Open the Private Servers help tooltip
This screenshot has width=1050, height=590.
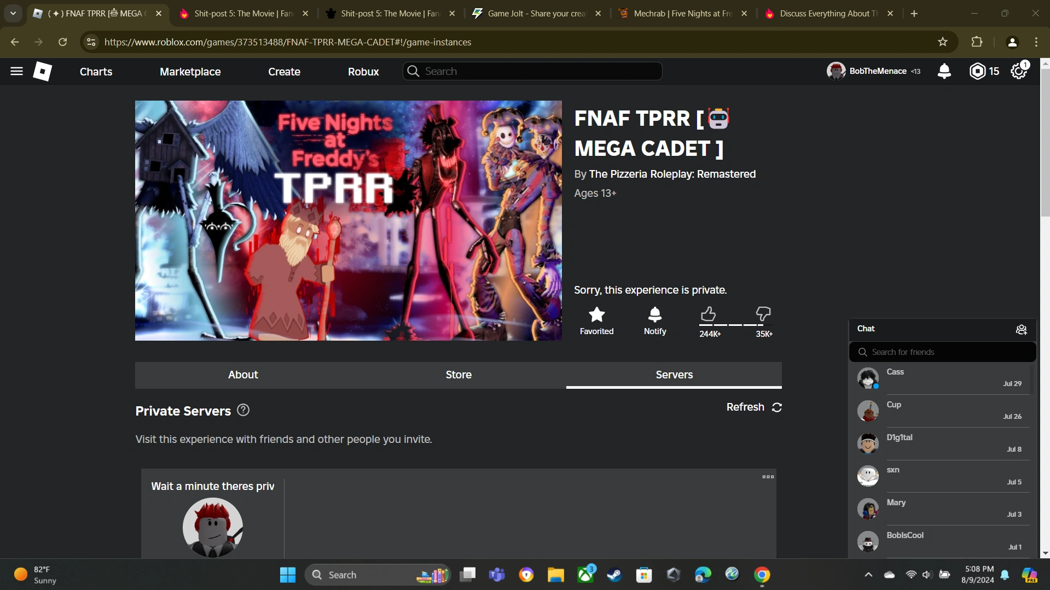[x=242, y=410]
